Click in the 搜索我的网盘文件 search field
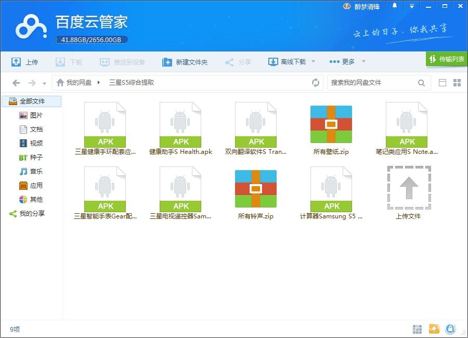Viewport: 468px width, 338px height. [x=373, y=83]
